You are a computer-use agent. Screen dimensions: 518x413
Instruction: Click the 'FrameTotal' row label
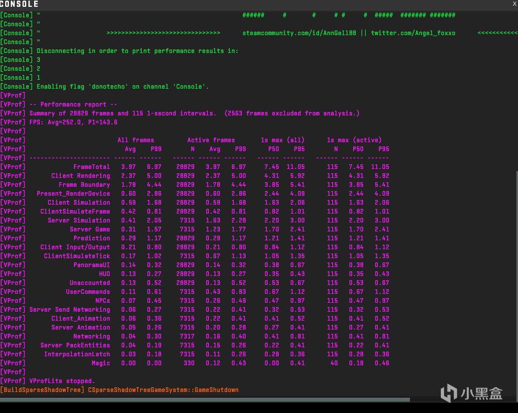[91, 167]
